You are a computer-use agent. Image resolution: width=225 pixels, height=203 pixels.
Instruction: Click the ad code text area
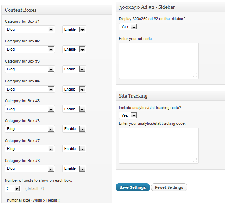pos(159,61)
